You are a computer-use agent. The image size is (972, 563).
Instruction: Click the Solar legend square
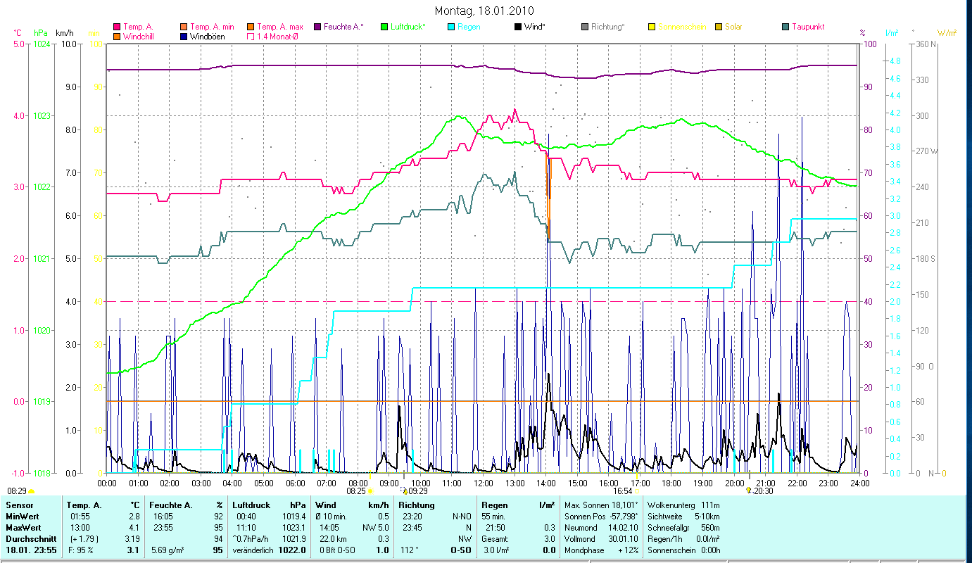pos(719,27)
